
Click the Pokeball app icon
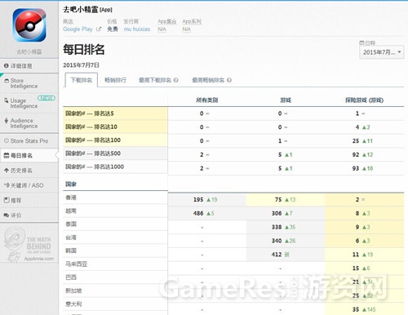click(x=29, y=25)
